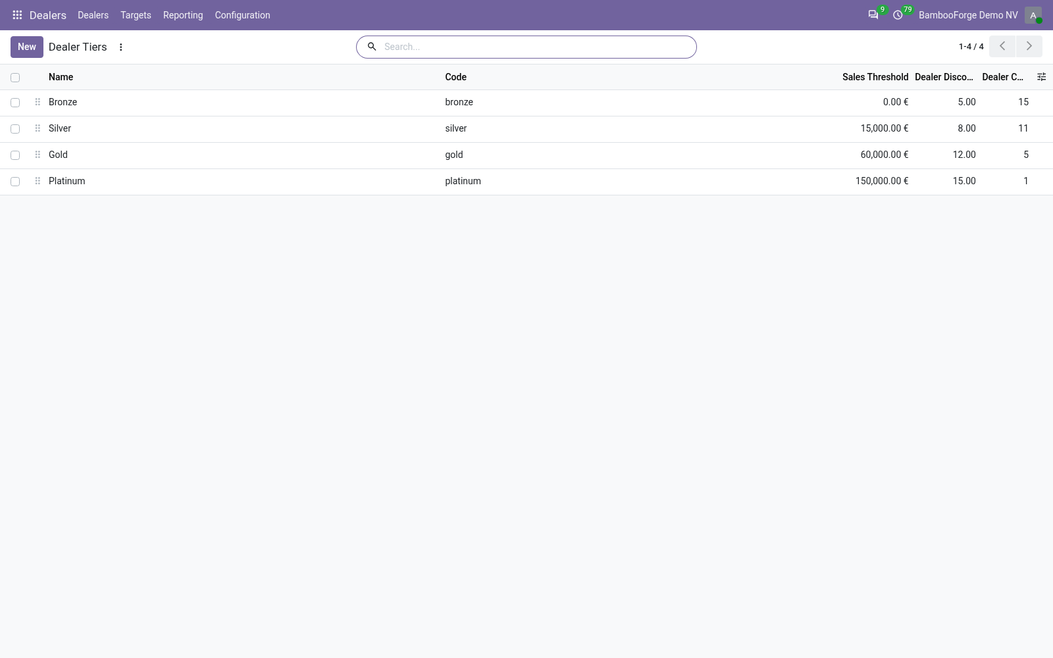
Task: Sort by Dealer Discount column header
Action: [944, 77]
